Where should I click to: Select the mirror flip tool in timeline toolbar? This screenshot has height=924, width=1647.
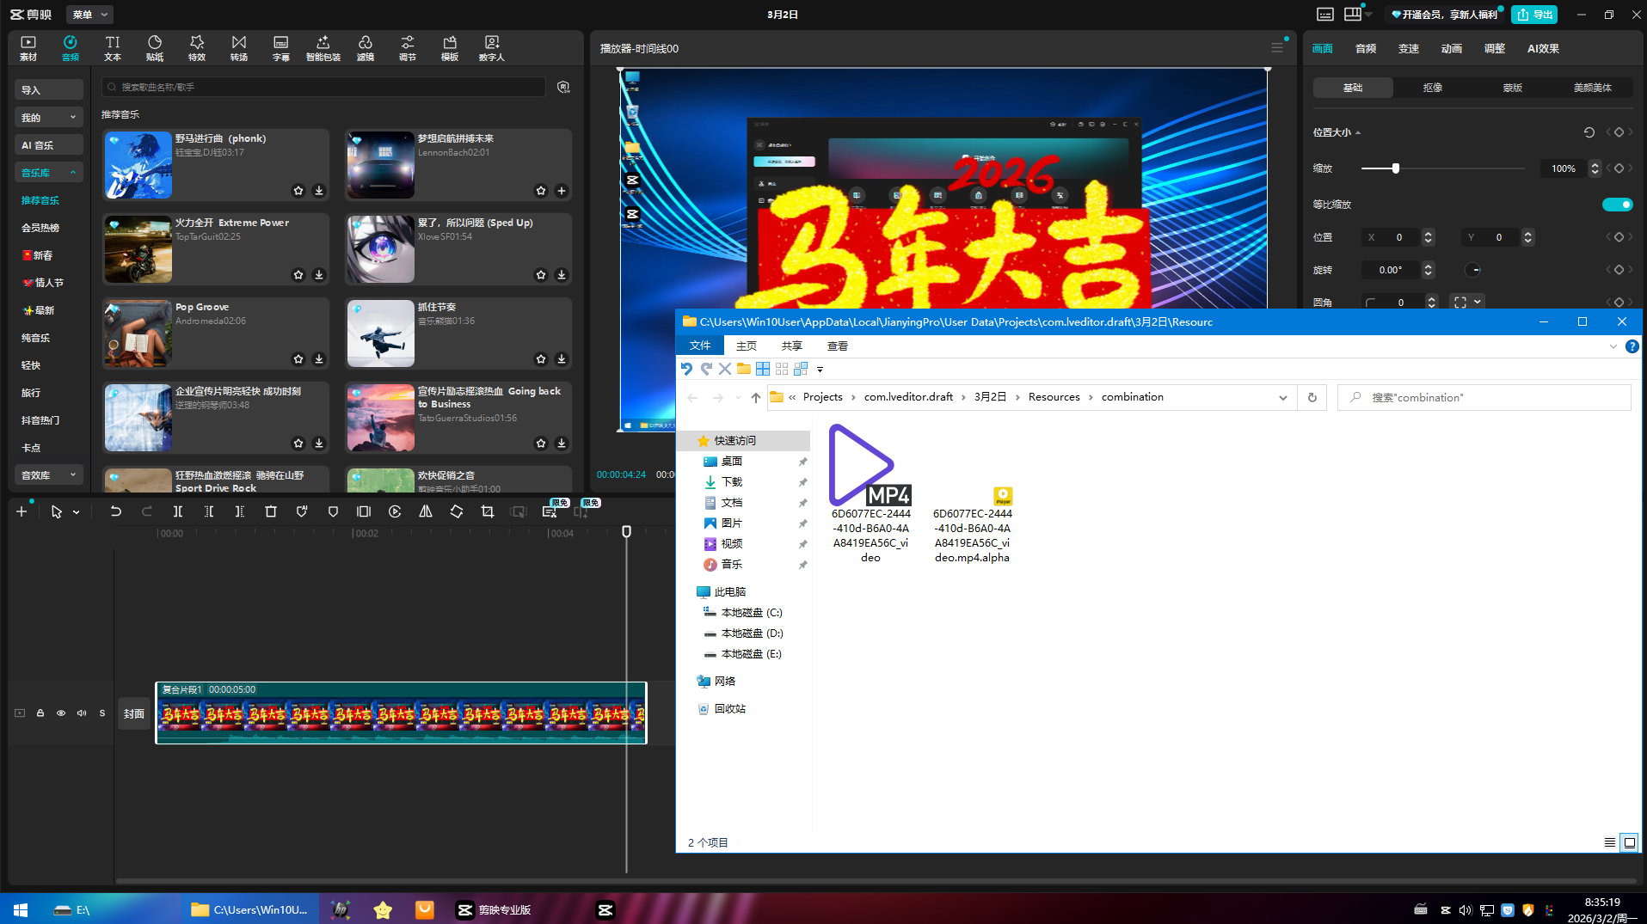425,511
